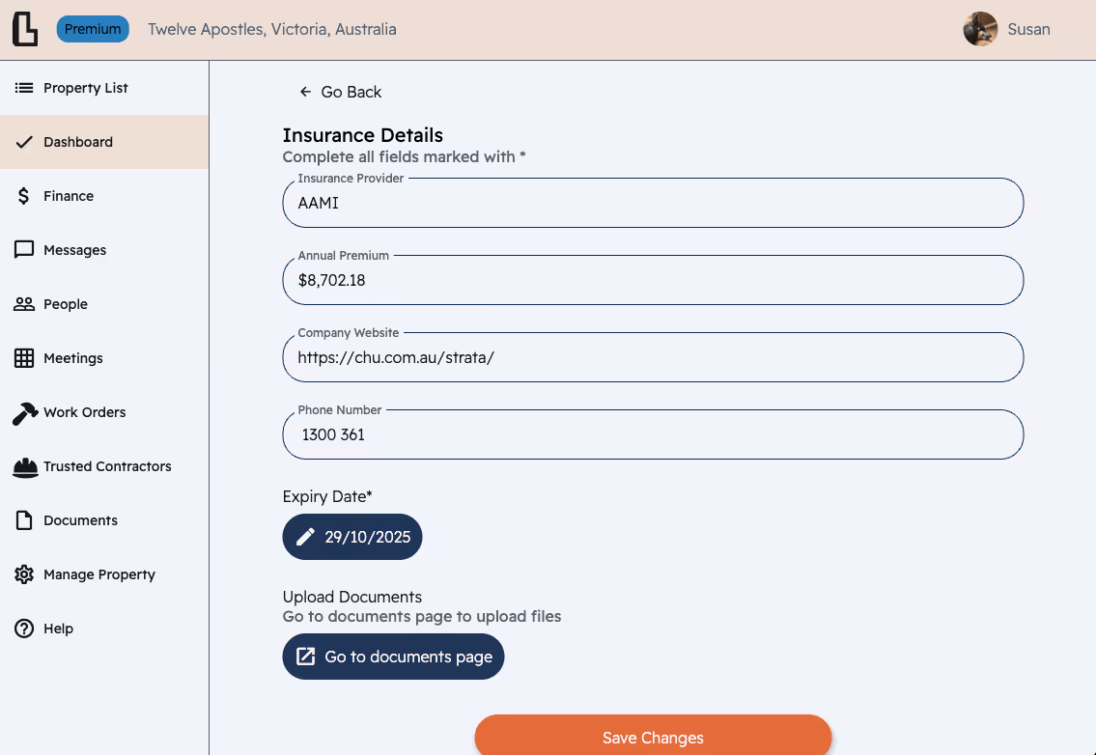1096x755 pixels.
Task: Click "Complete all fields marked with *" text
Action: coord(404,156)
